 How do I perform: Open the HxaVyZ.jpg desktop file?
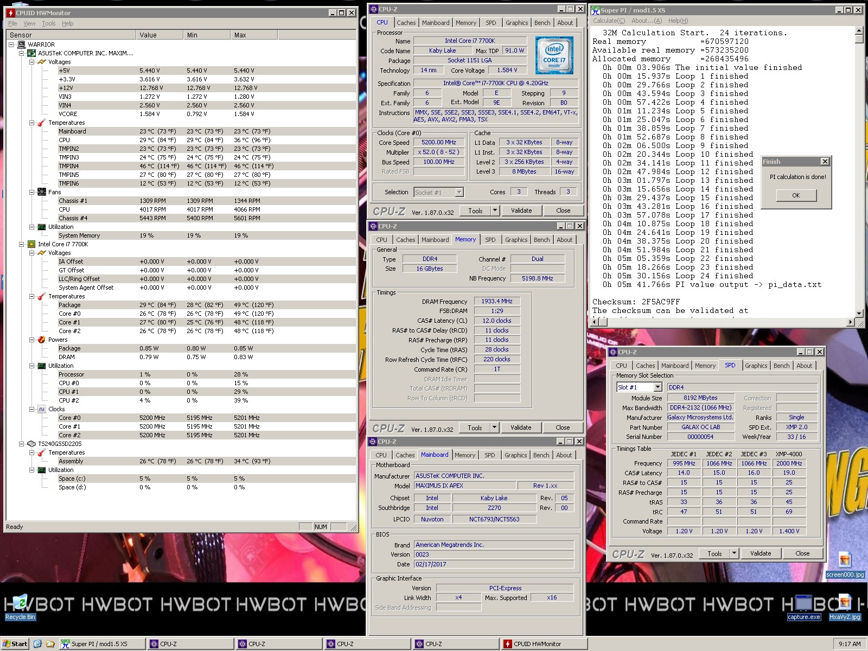click(845, 607)
